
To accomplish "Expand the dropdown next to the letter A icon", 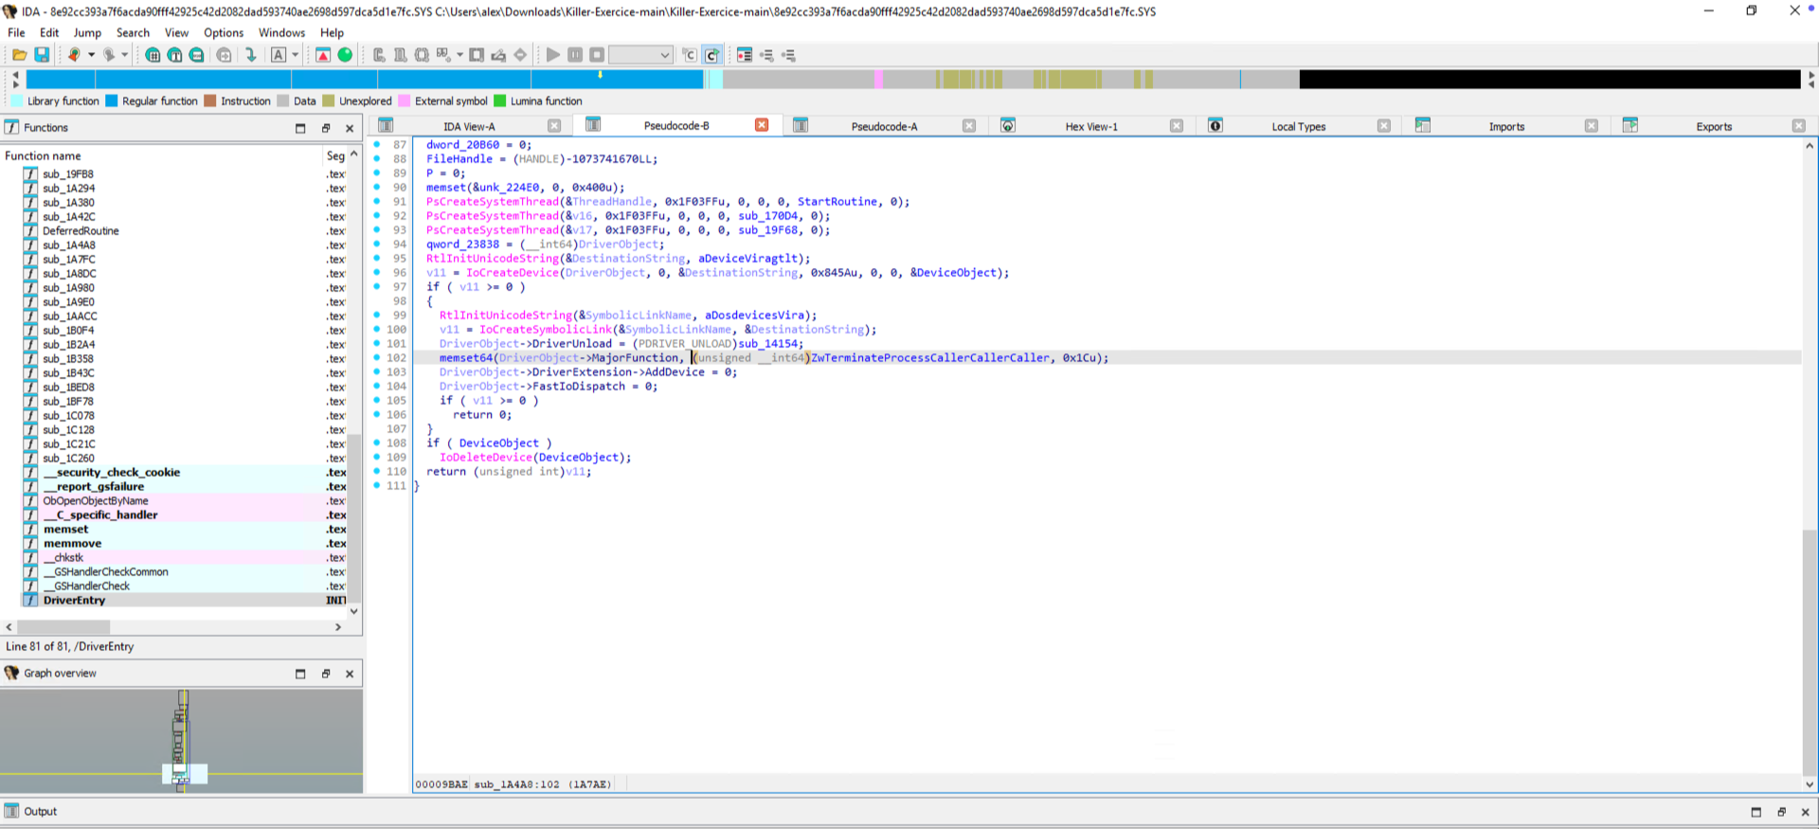I will 295,55.
